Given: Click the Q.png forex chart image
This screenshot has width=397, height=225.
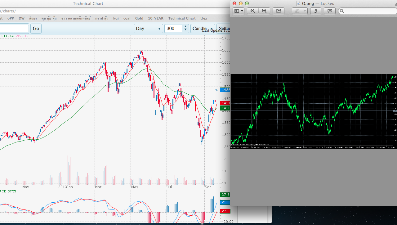Looking at the screenshot, I should pos(314,111).
